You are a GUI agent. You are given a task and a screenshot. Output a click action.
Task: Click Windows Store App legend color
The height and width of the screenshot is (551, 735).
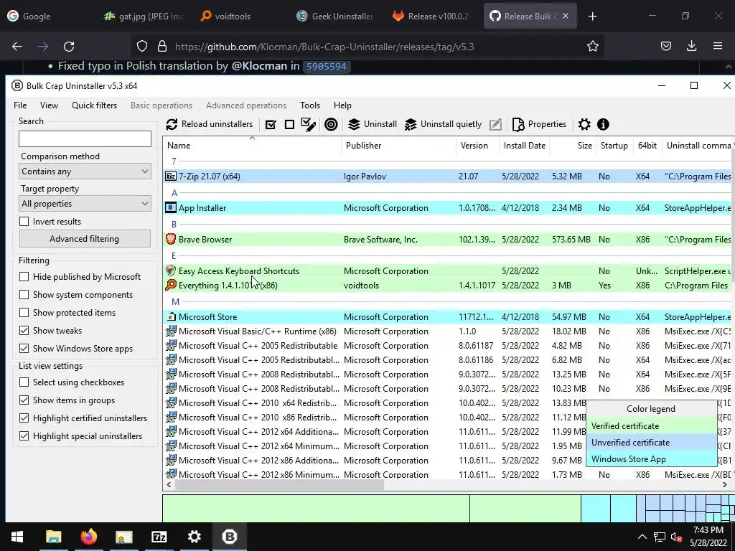pos(652,458)
